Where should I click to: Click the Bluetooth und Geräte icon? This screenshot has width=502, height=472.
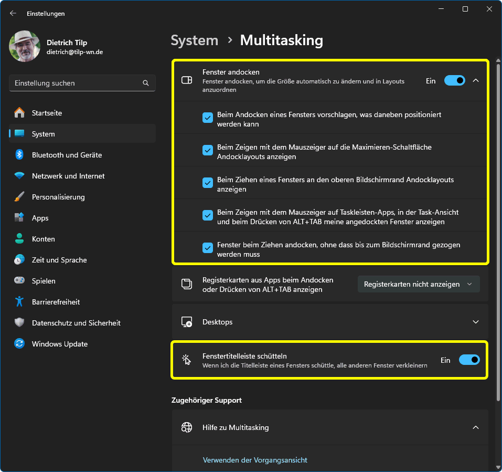tap(19, 155)
